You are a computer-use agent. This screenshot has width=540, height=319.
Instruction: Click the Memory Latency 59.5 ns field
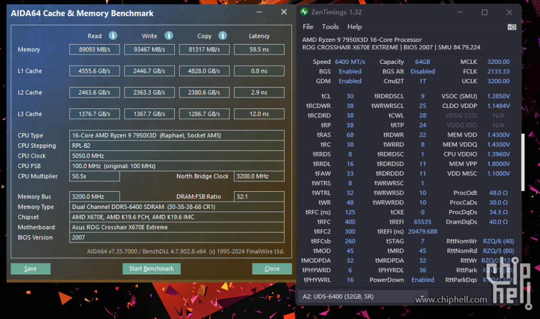pos(259,50)
